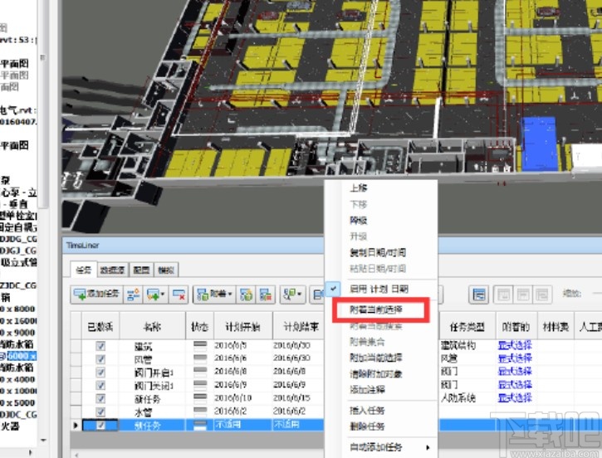Click the 材料费 column header
The width and height of the screenshot is (602, 458).
click(556, 327)
